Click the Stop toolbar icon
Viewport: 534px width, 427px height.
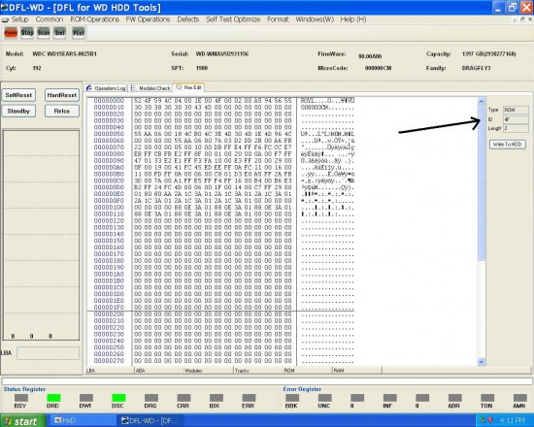(27, 33)
